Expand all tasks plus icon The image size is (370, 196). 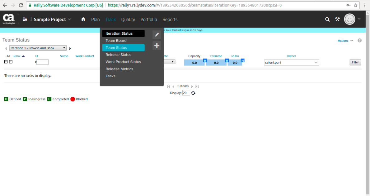(x=6, y=62)
